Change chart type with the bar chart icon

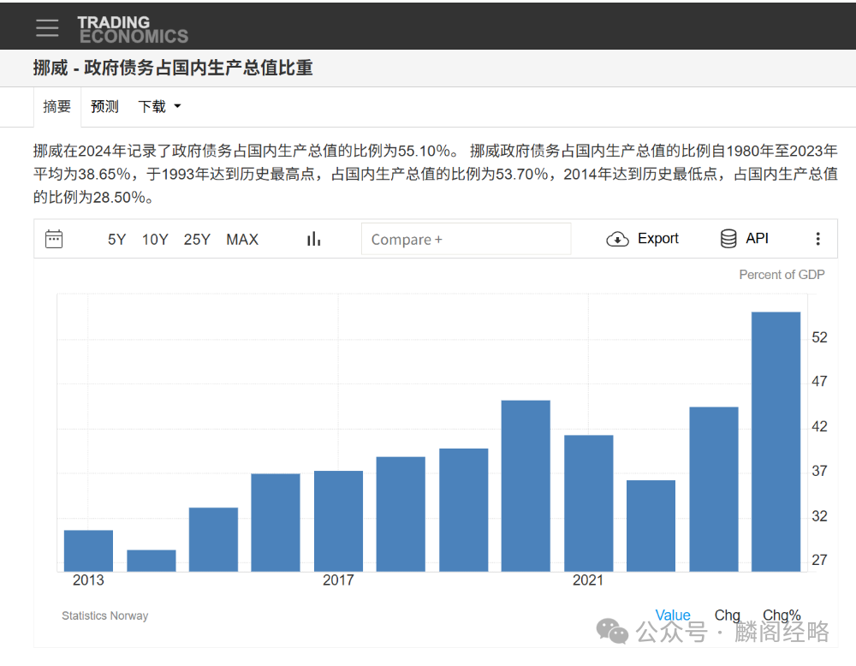pos(313,239)
